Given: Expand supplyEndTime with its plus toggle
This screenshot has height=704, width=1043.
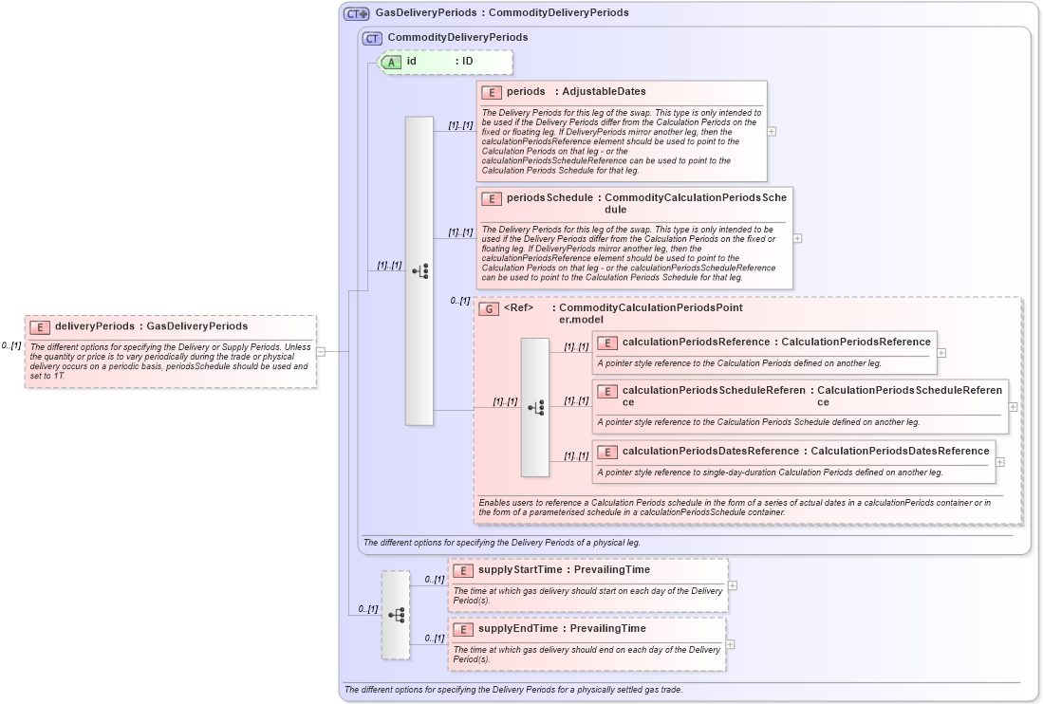Looking at the screenshot, I should 730,645.
